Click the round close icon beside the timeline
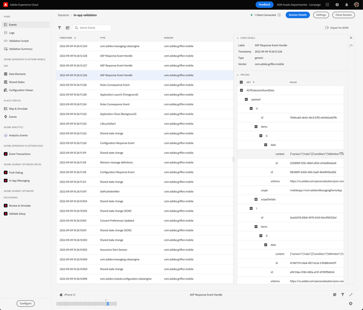Screen dimensions: 363x310 (351, 304)
